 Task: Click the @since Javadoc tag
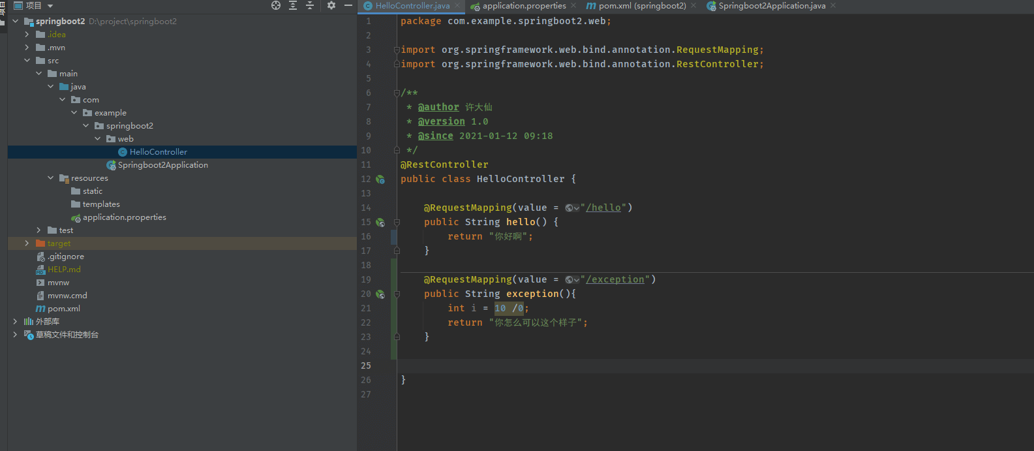436,136
